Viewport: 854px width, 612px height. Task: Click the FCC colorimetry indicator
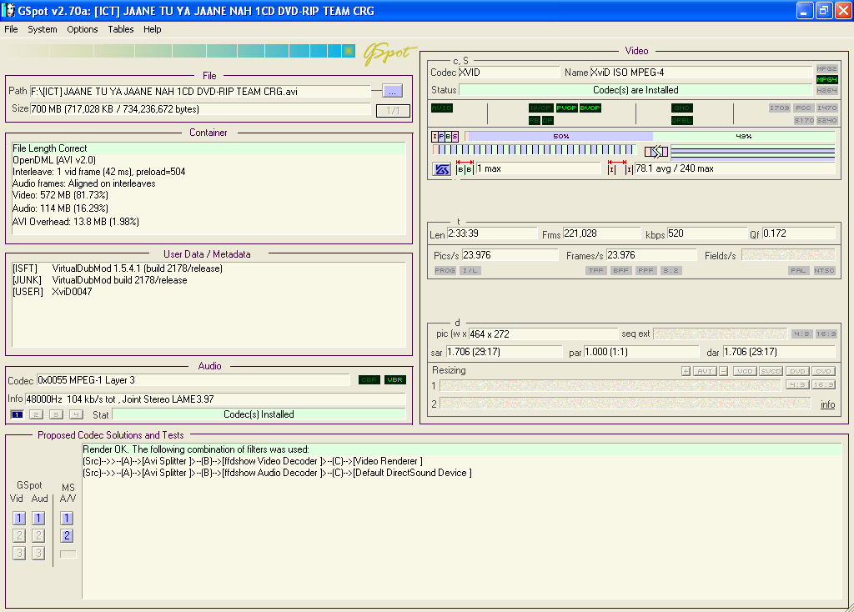point(803,108)
